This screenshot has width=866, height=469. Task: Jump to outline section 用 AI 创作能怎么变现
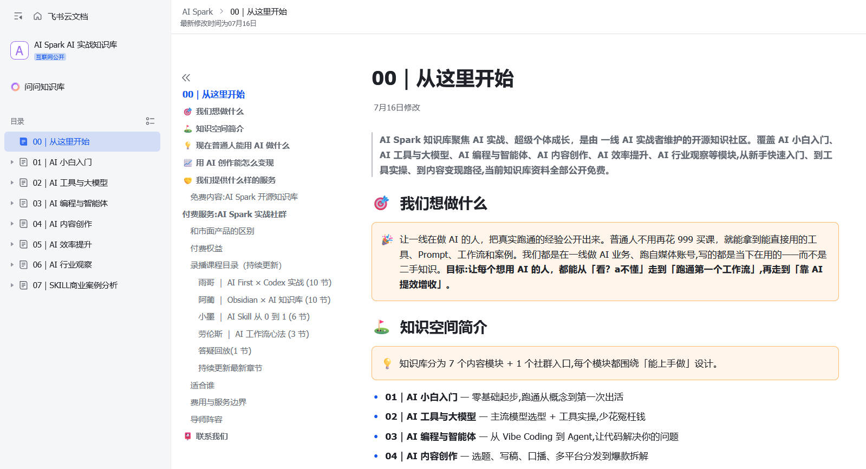pos(235,163)
